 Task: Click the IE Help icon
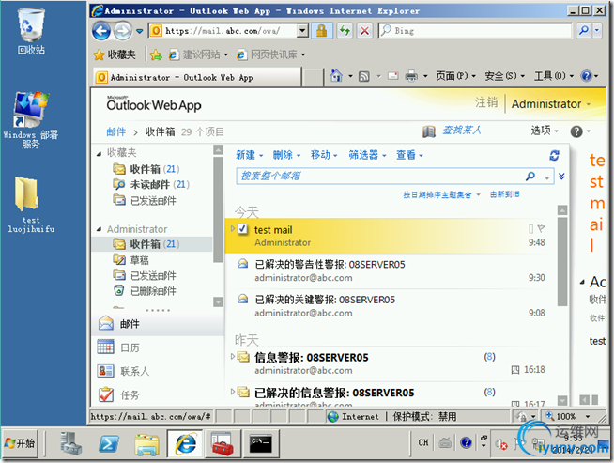click(586, 75)
